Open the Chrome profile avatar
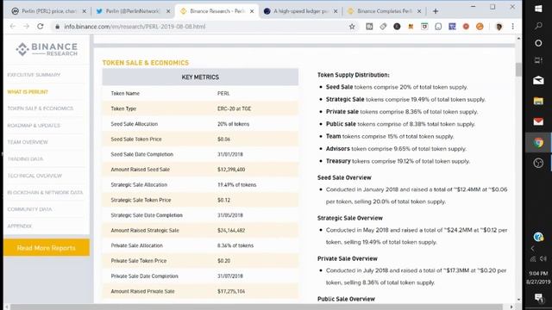 pyautogui.click(x=499, y=27)
